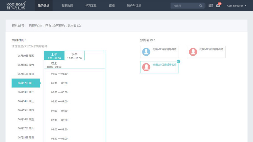Open the 我的课堂 menu
Image resolution: width=253 pixels, height=142 pixels.
[44, 5]
